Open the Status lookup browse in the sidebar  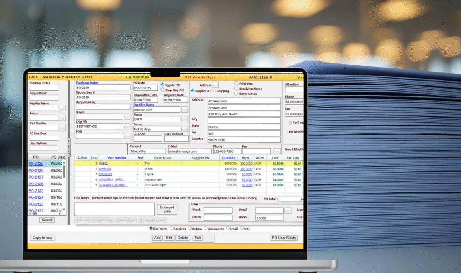[x=62, y=118]
